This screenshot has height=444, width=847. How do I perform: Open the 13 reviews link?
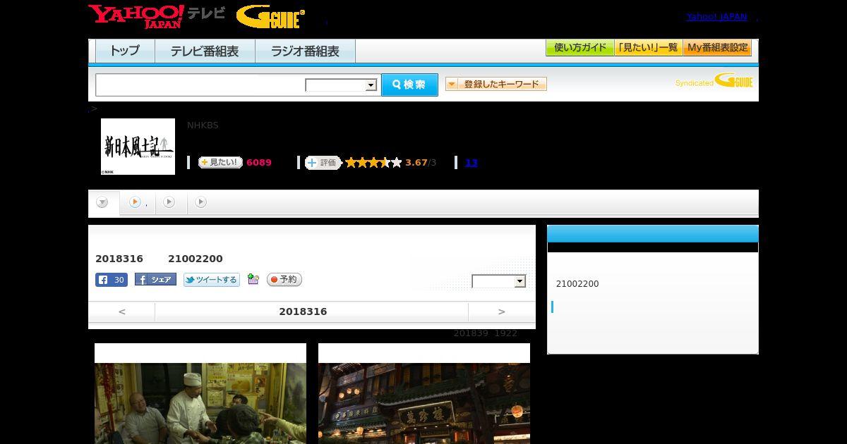pyautogui.click(x=471, y=163)
